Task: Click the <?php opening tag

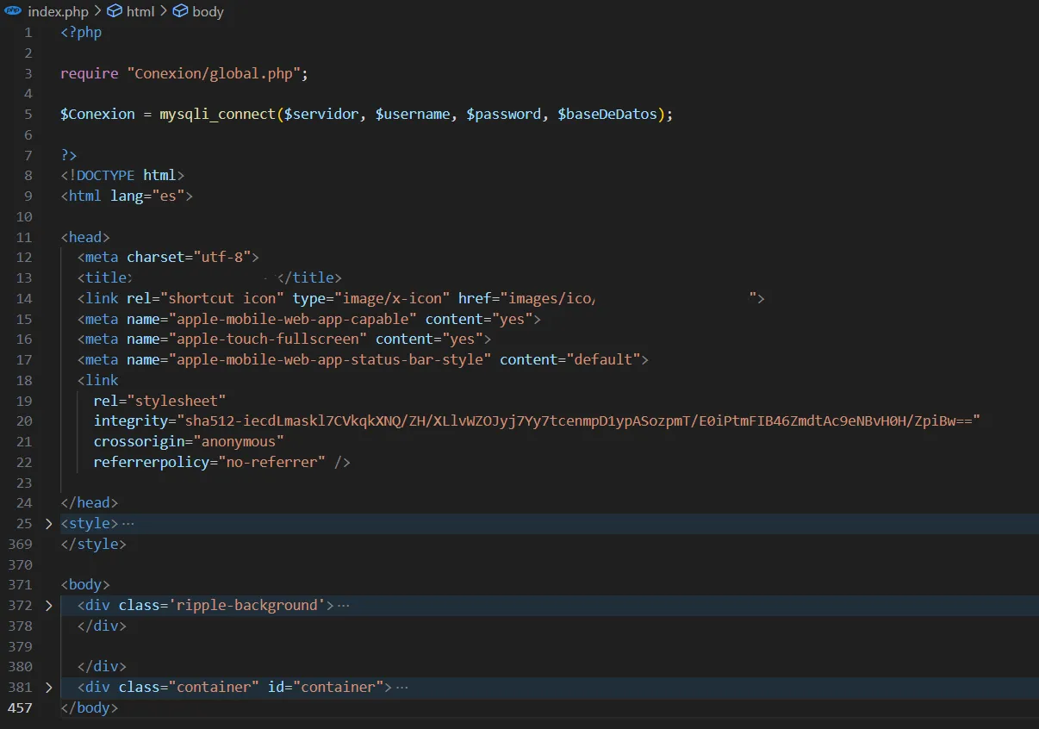Action: click(x=81, y=32)
